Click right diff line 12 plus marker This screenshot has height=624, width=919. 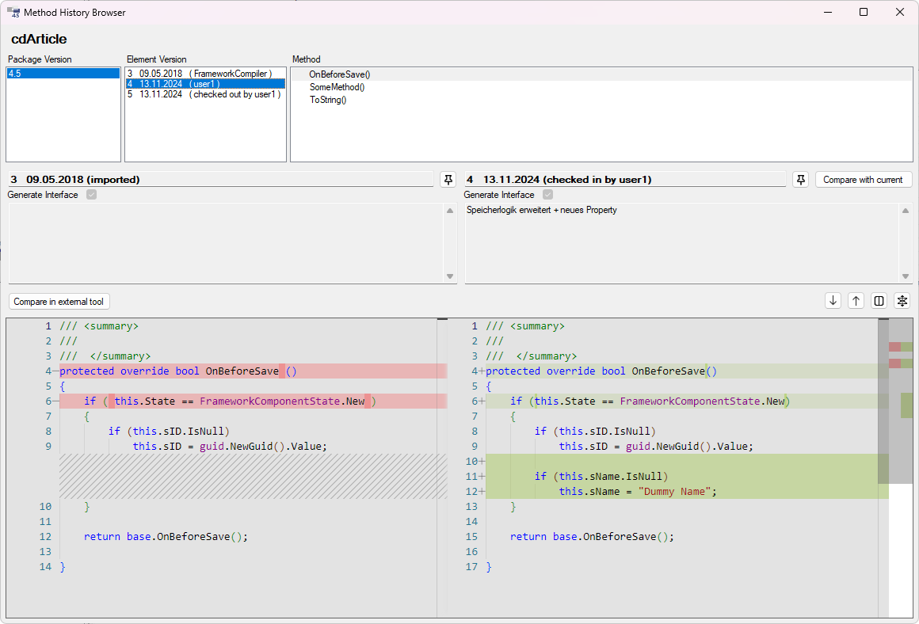pos(482,492)
